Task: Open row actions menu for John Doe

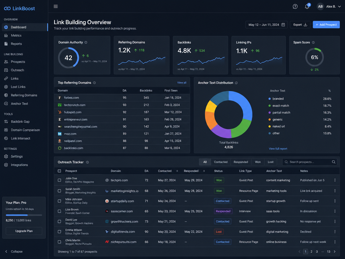Action: (x=335, y=180)
